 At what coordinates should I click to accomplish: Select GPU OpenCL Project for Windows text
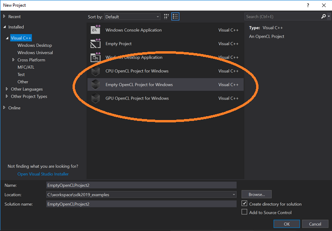(137, 98)
